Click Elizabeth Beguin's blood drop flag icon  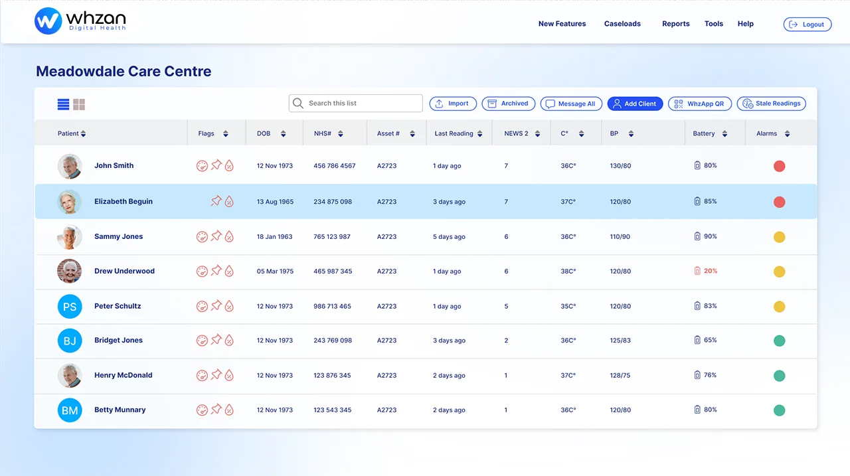pos(229,201)
